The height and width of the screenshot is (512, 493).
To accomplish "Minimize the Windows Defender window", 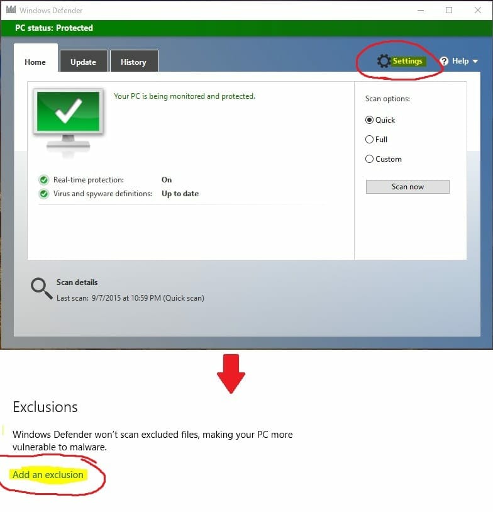I will (420, 10).
